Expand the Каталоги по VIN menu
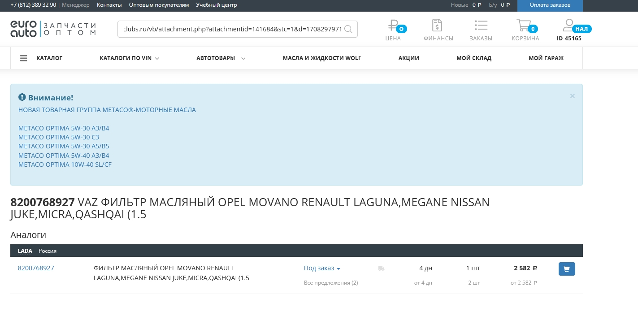 (129, 58)
